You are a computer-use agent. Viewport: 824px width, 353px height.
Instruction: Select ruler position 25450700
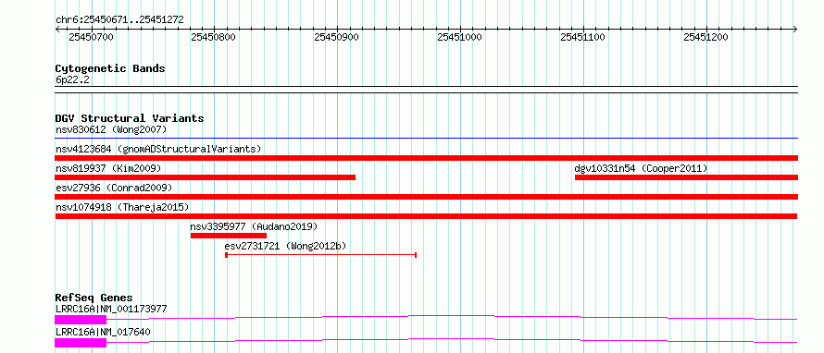(91, 37)
